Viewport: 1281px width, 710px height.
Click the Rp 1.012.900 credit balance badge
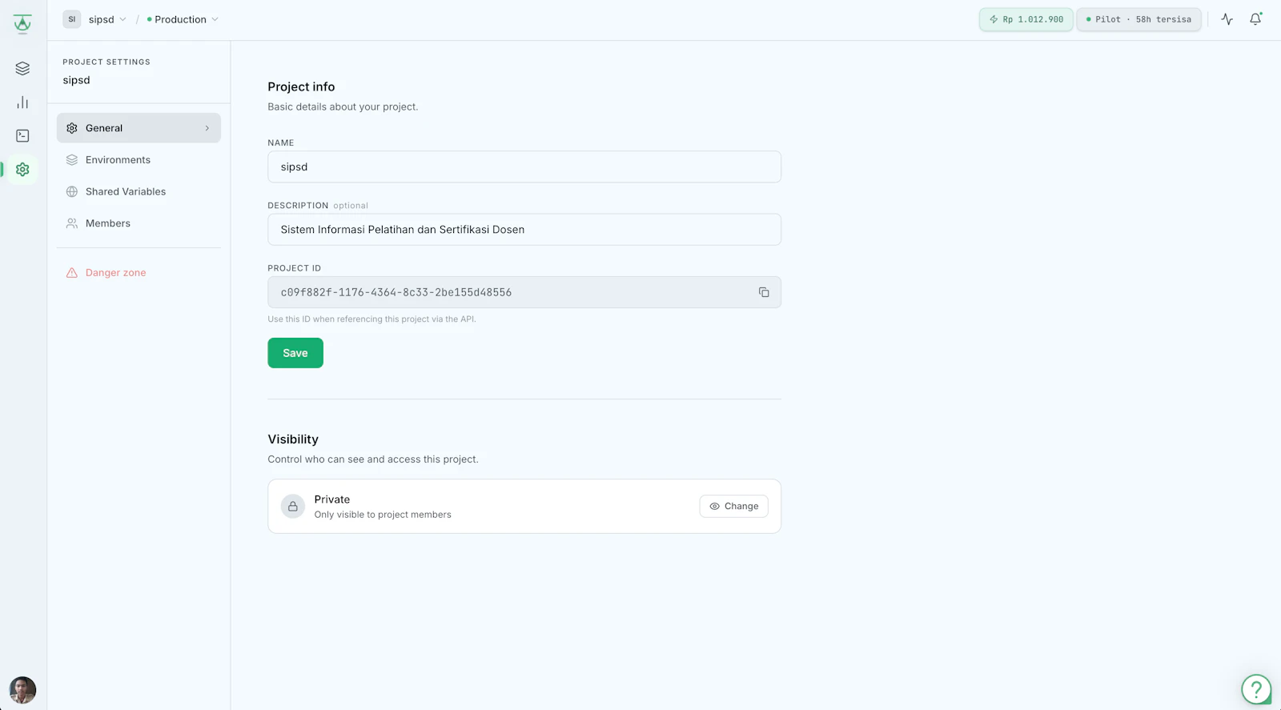pos(1026,19)
